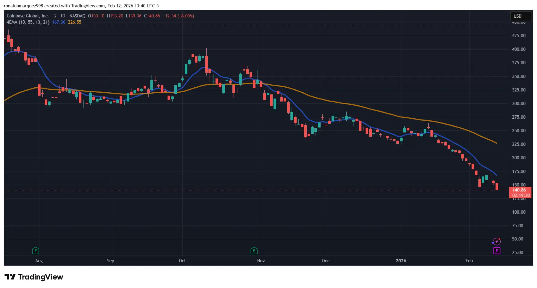Click the green earnings badge below August
This screenshot has width=537, height=288.
click(x=35, y=250)
